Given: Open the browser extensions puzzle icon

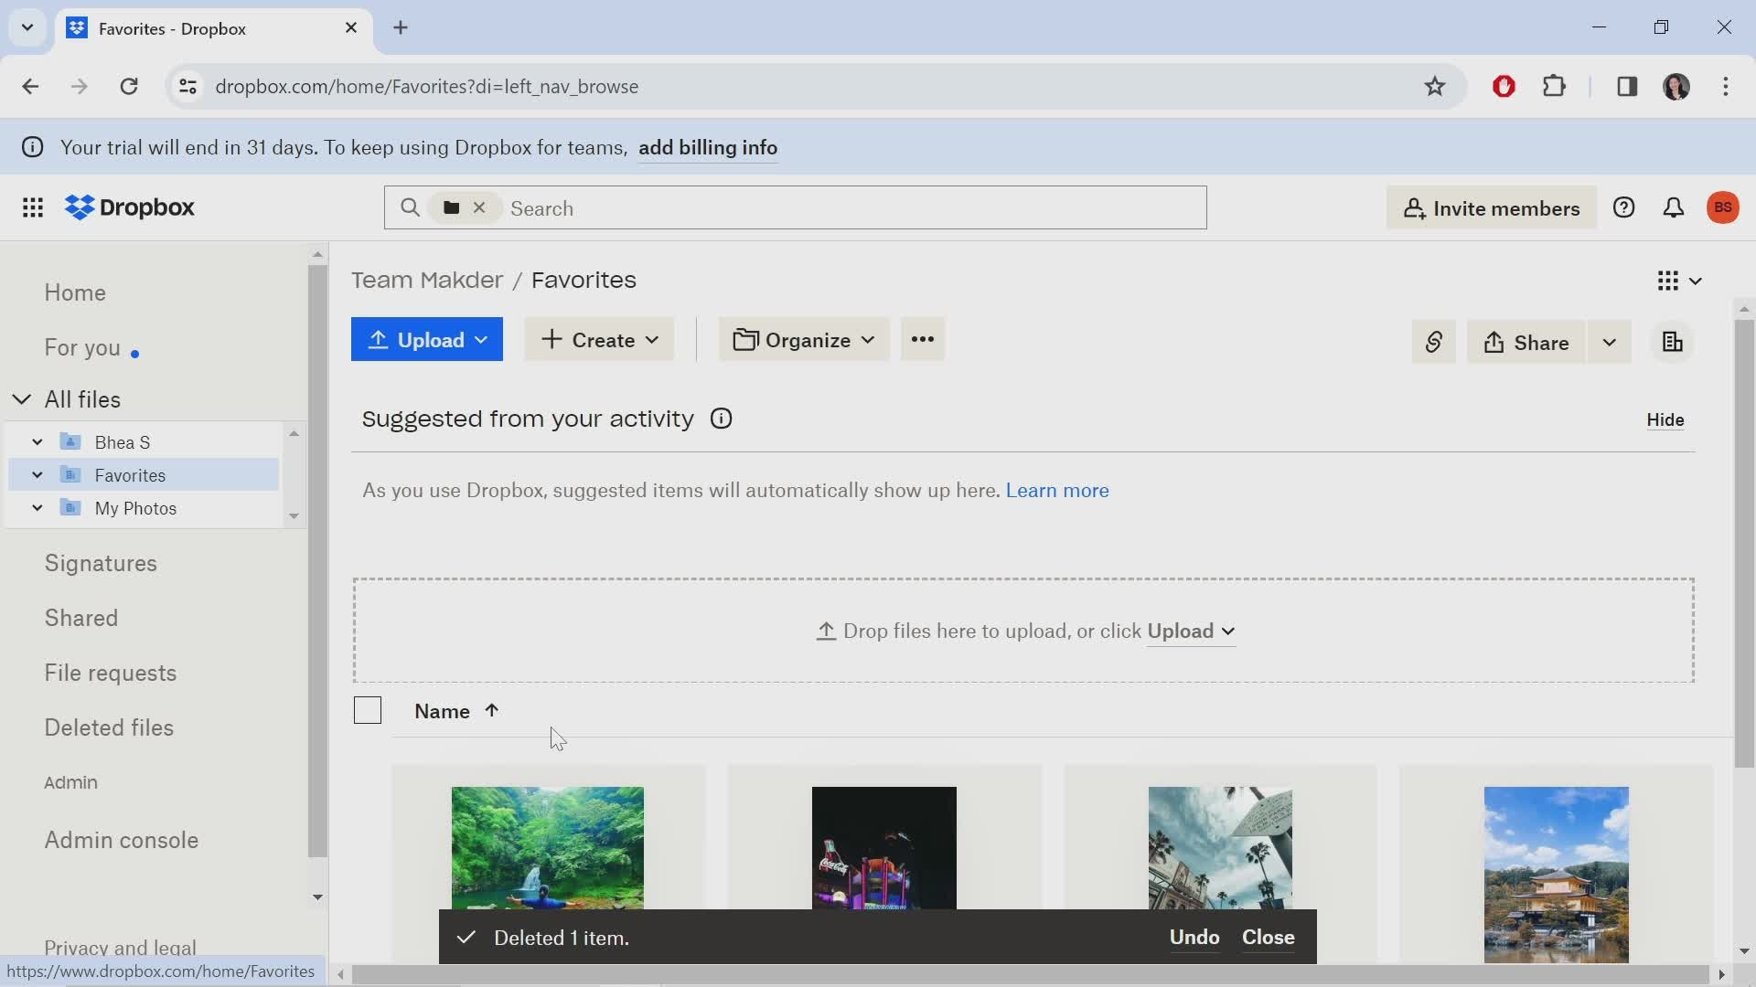Looking at the screenshot, I should (x=1554, y=87).
